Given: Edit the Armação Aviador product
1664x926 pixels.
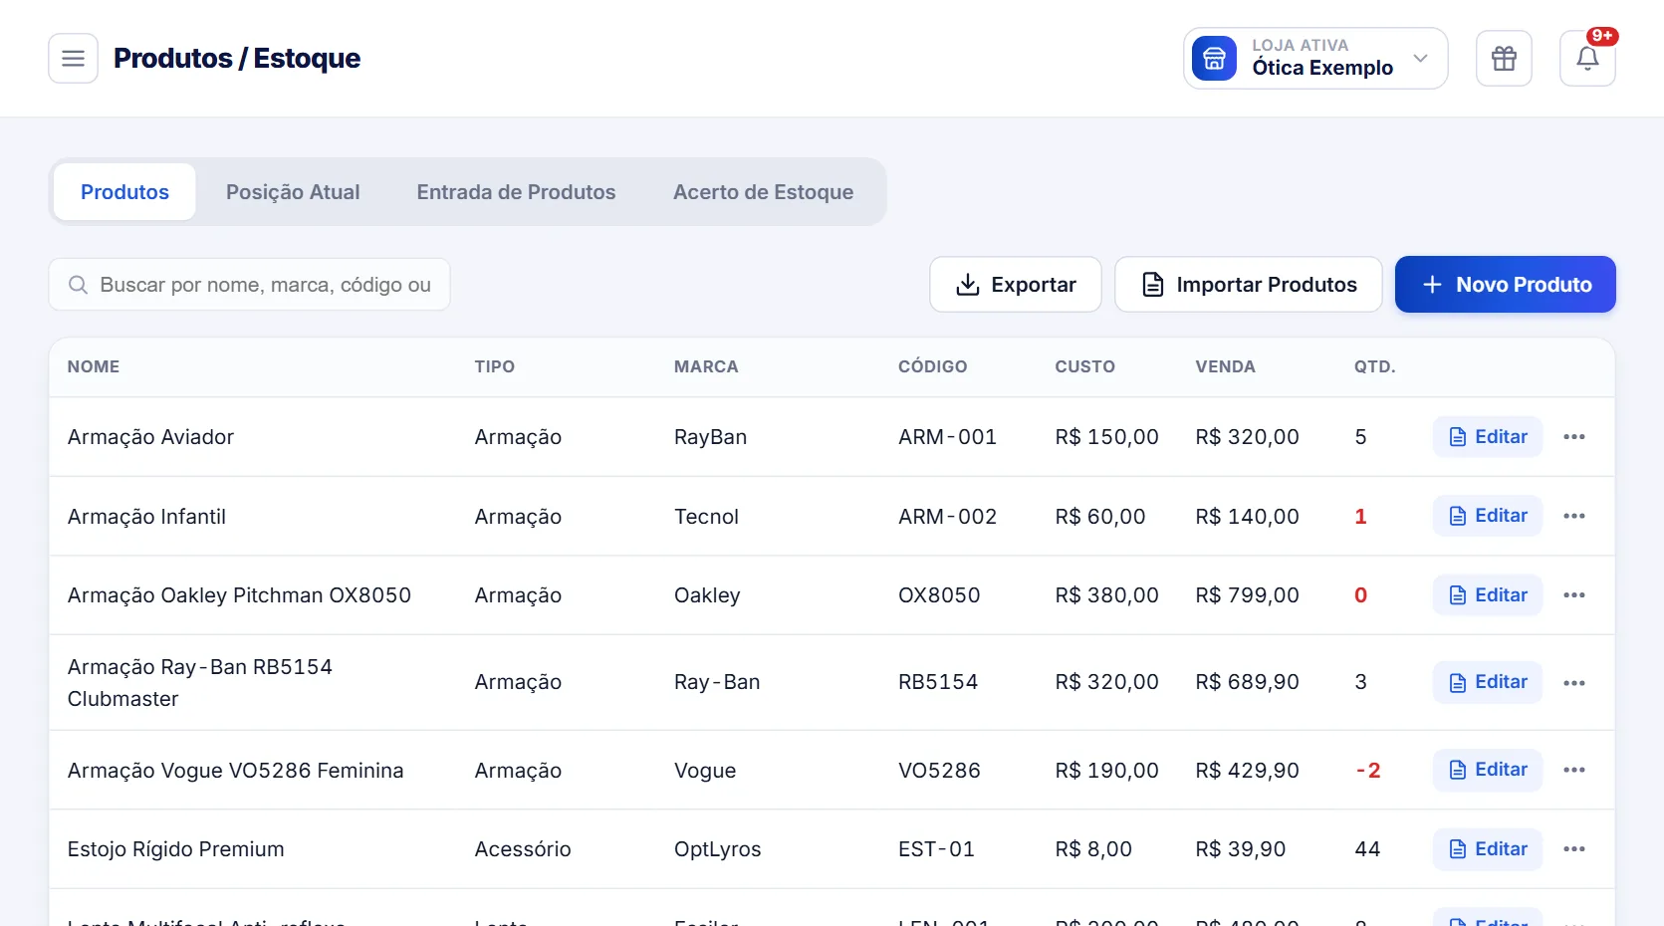Looking at the screenshot, I should click(1488, 437).
